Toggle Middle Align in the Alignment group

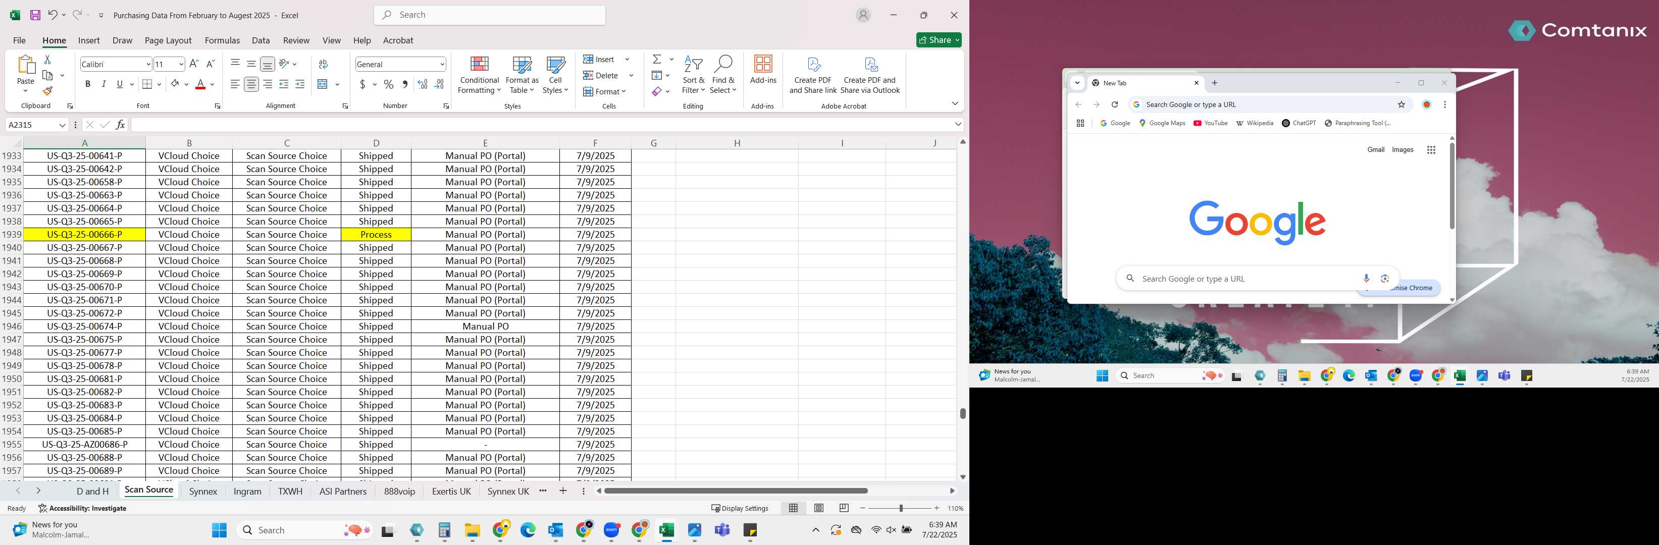(251, 64)
